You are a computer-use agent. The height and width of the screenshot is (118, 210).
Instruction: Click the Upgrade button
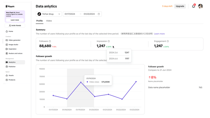point(180,6)
